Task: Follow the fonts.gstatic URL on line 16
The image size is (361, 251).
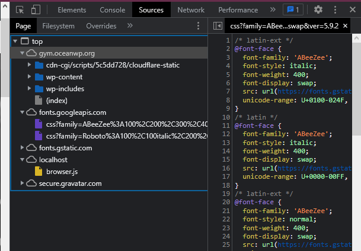Action: pyautogui.click(x=314, y=168)
